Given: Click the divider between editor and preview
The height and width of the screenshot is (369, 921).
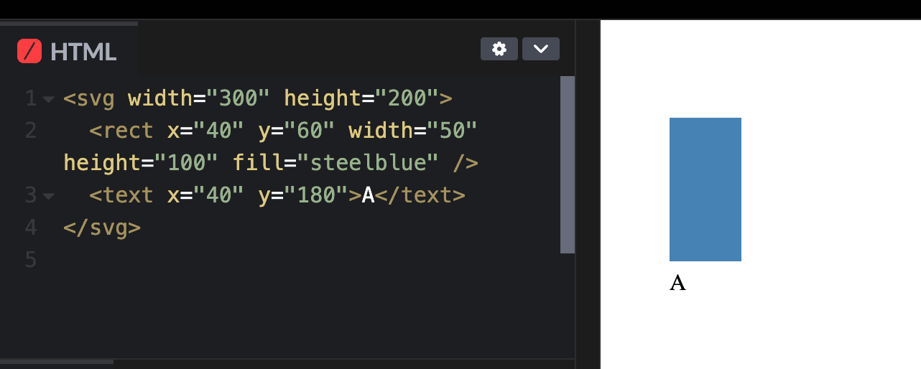Looking at the screenshot, I should point(588,194).
